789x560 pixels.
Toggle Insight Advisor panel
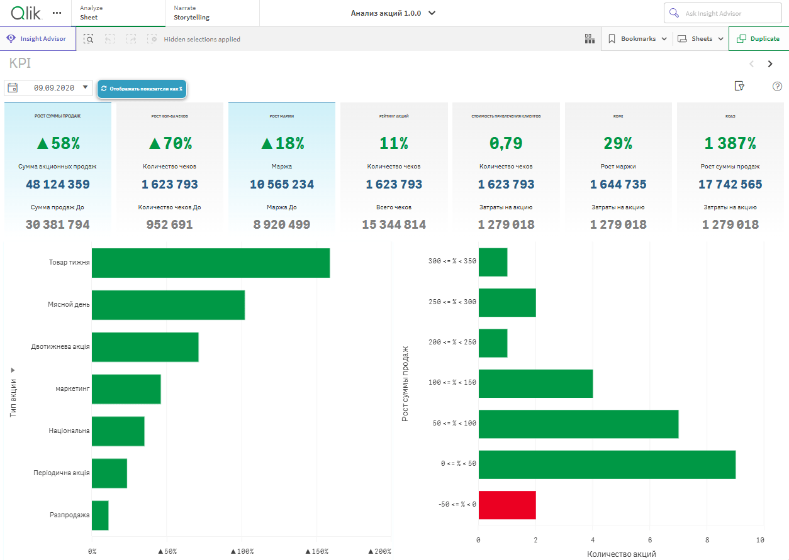(x=38, y=39)
